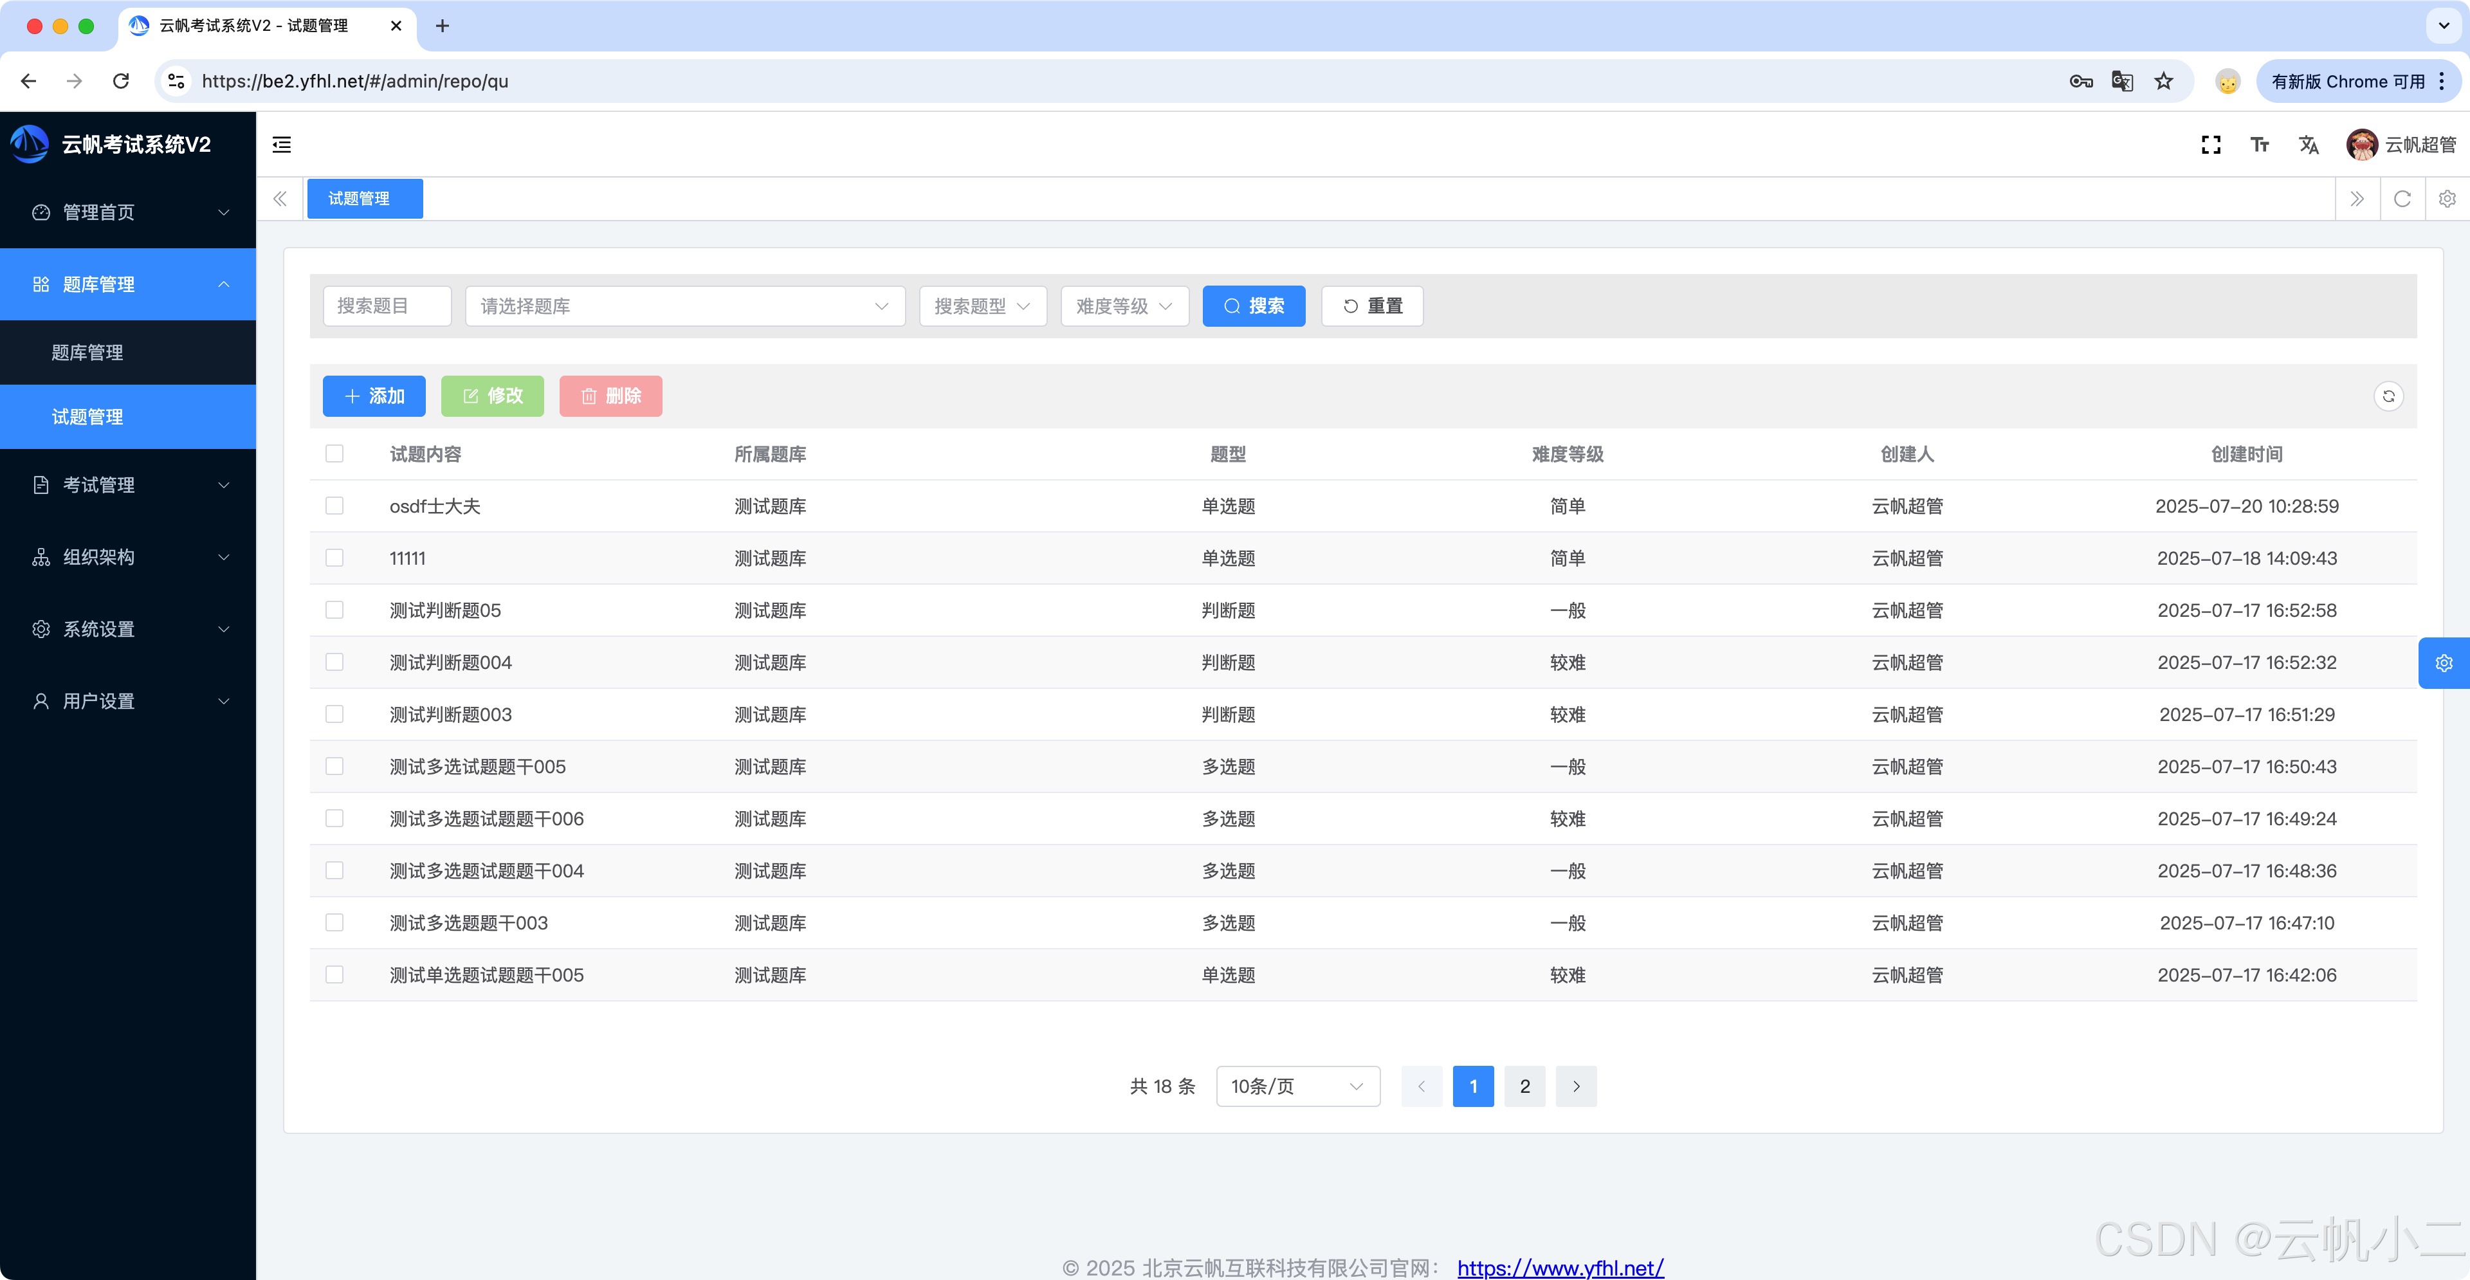
Task: Refresh the current tab page icon
Action: tap(2402, 199)
